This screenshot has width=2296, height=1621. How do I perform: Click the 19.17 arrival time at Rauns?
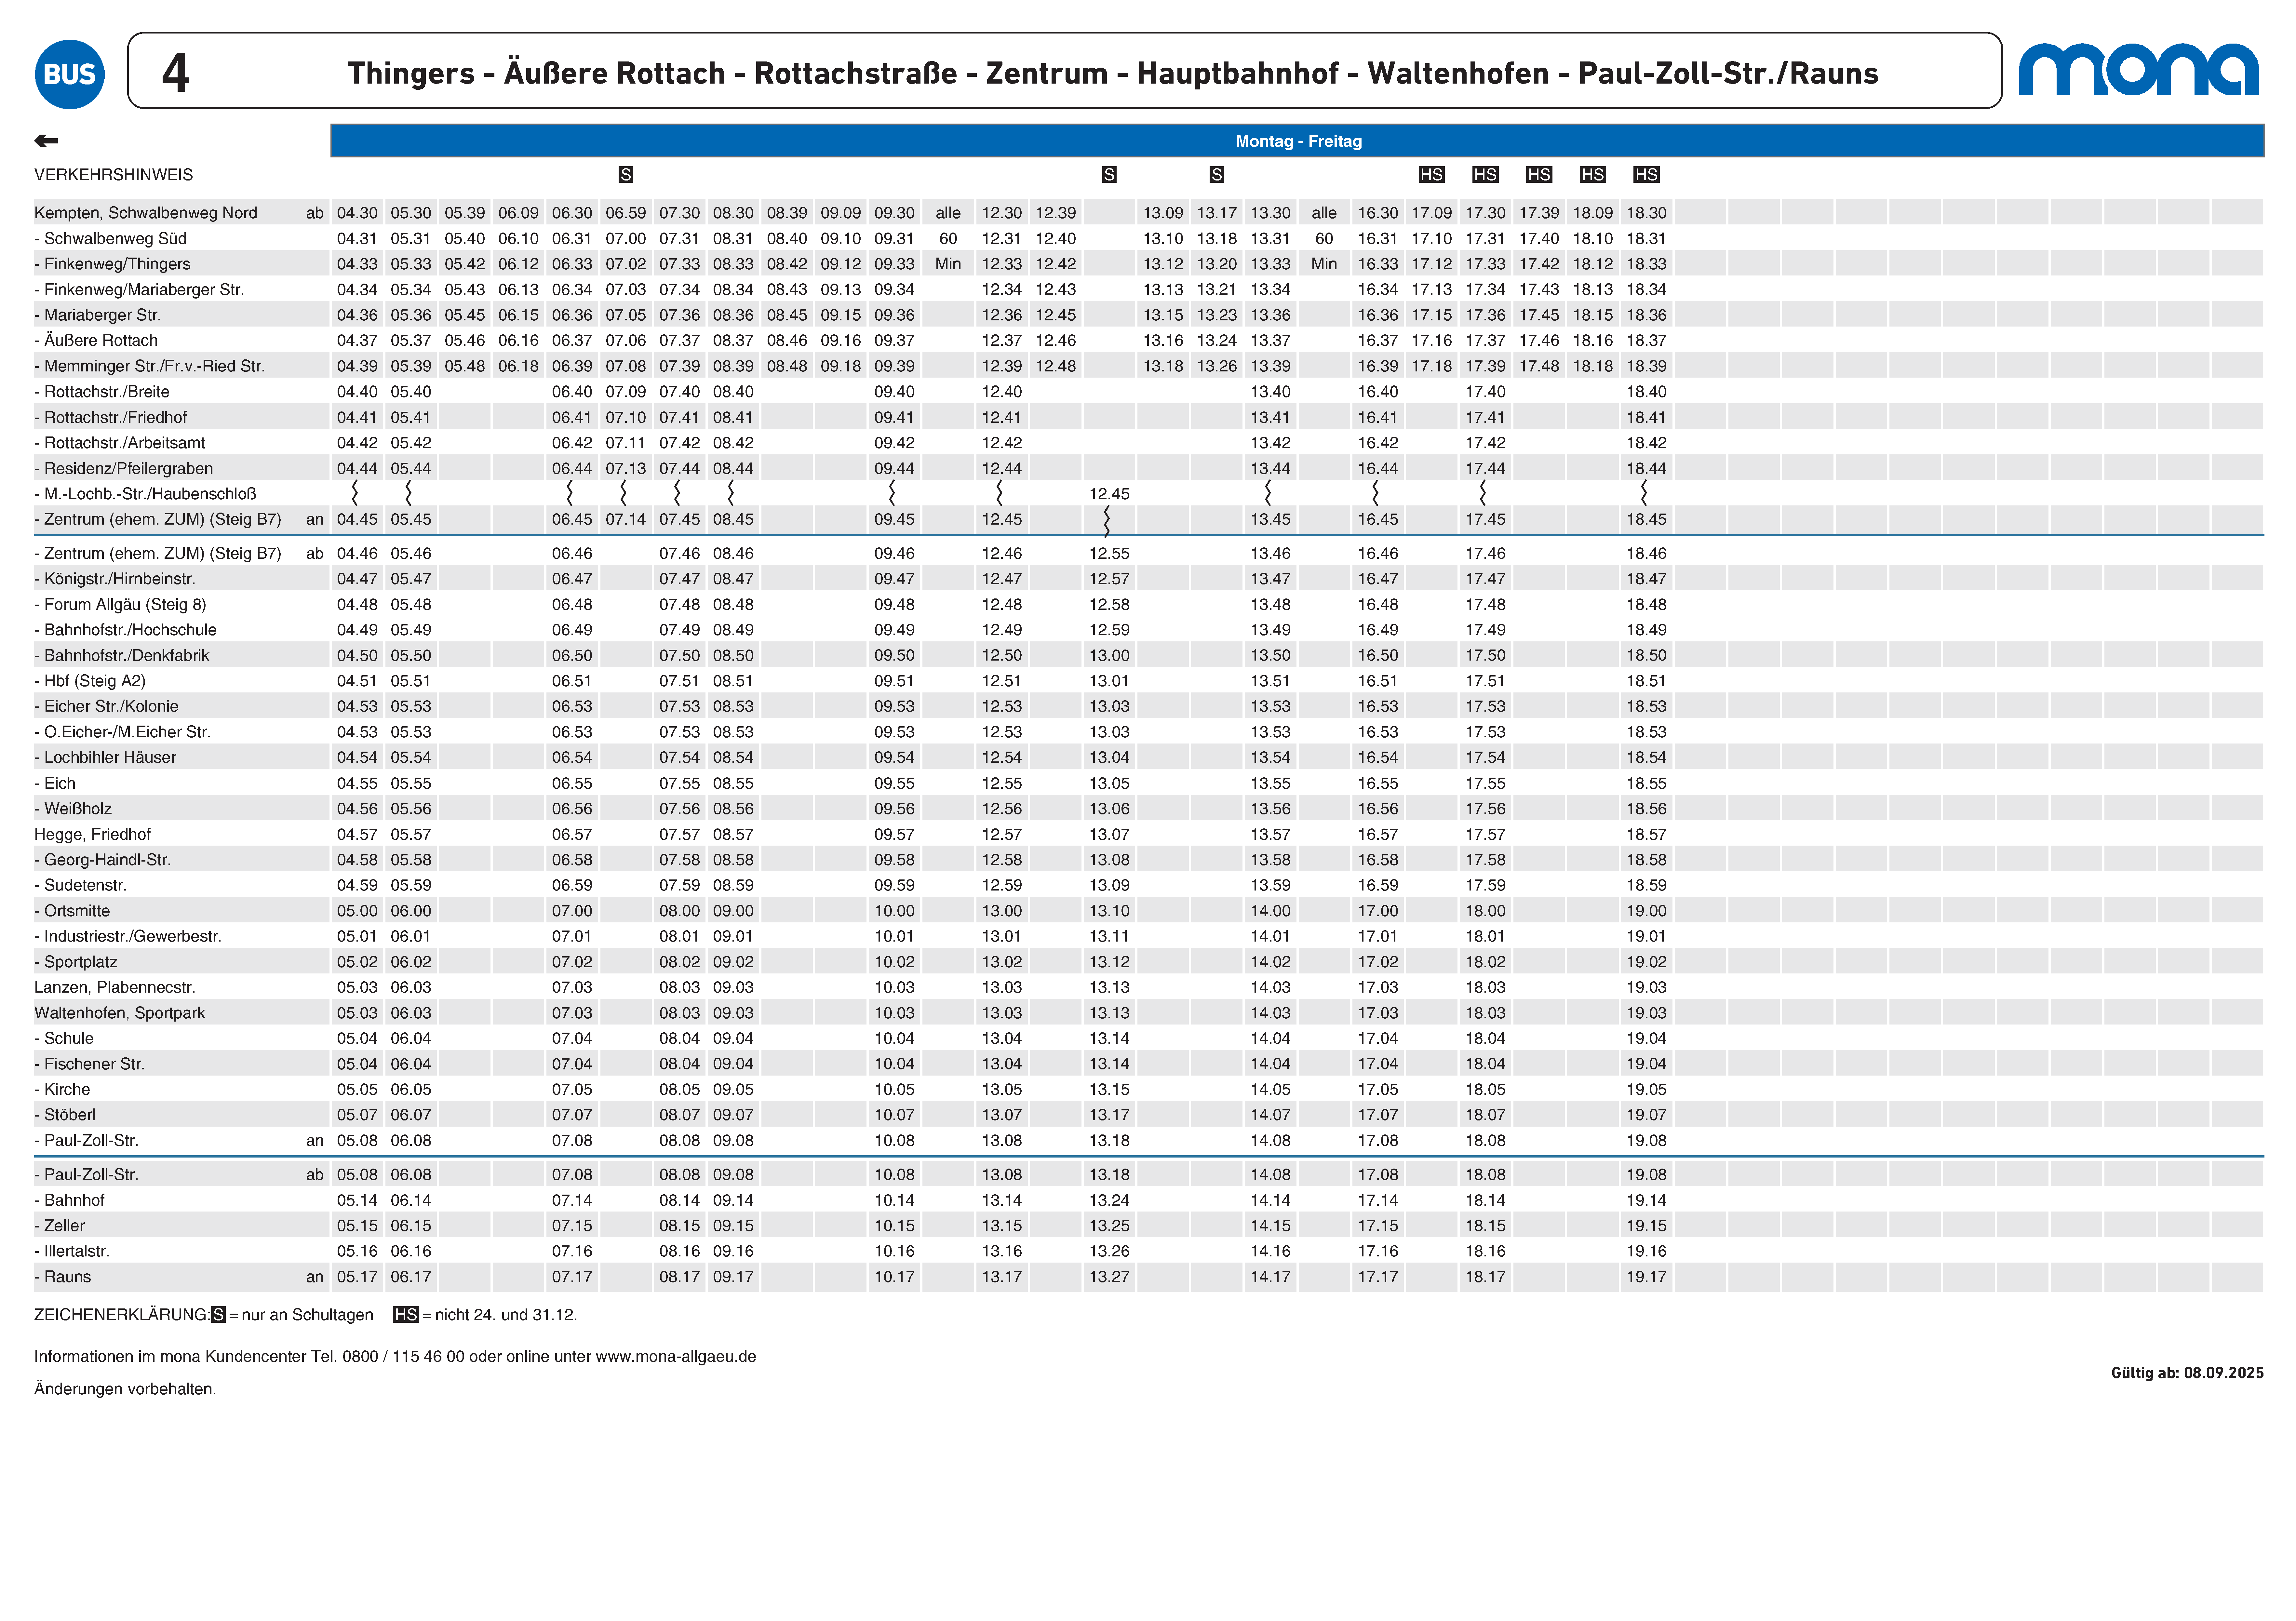[1646, 1277]
